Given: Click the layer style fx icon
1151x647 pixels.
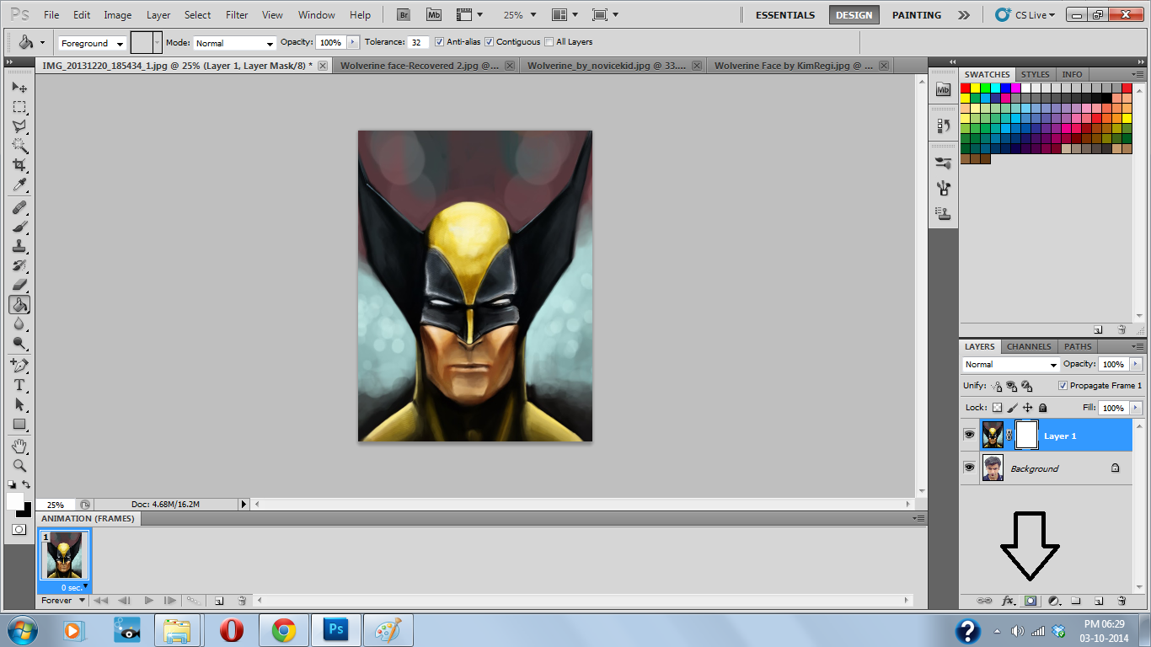Looking at the screenshot, I should point(1008,601).
